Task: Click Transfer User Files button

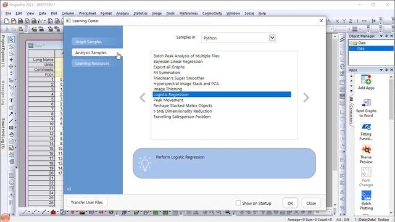Action: (86, 202)
